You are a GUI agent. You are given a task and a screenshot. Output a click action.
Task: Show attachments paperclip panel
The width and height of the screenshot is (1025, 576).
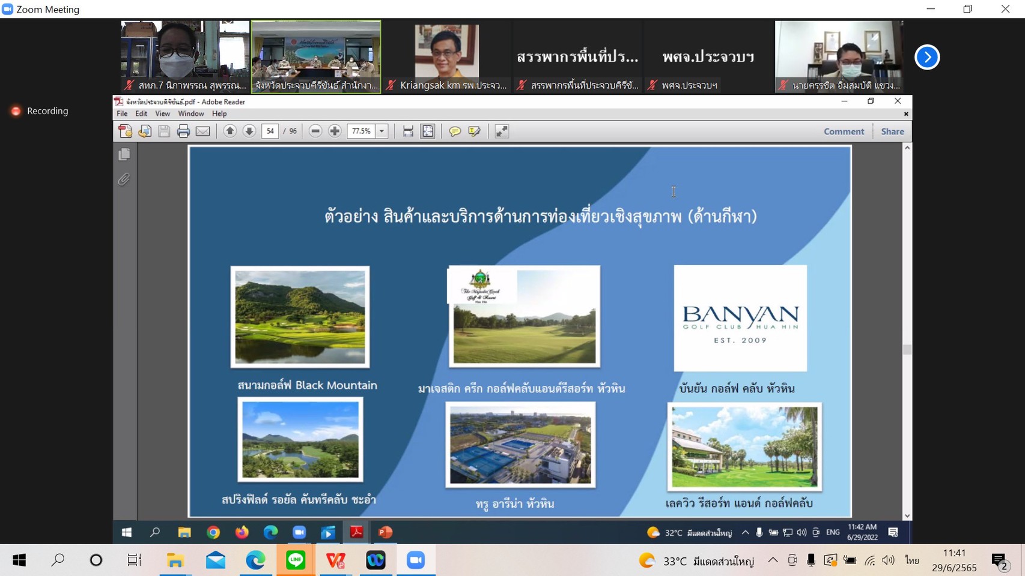pyautogui.click(x=124, y=179)
